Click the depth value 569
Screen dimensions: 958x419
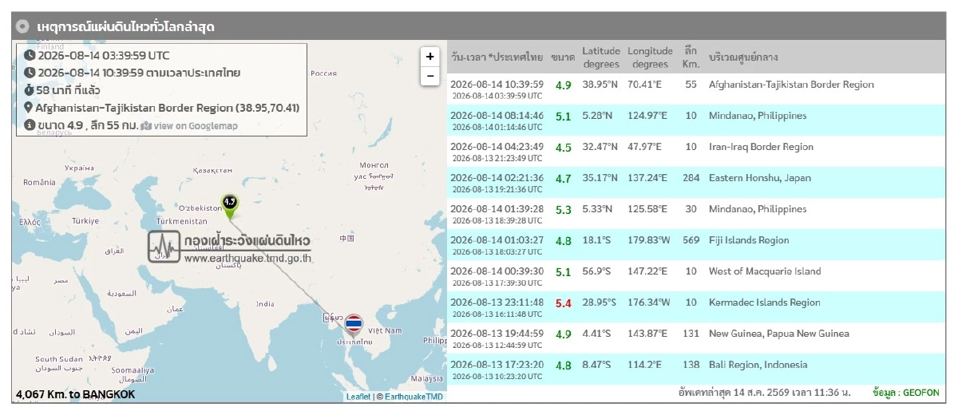tap(691, 240)
